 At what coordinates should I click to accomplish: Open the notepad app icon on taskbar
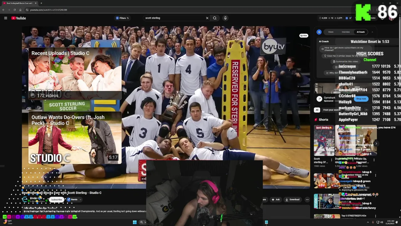click(x=266, y=222)
